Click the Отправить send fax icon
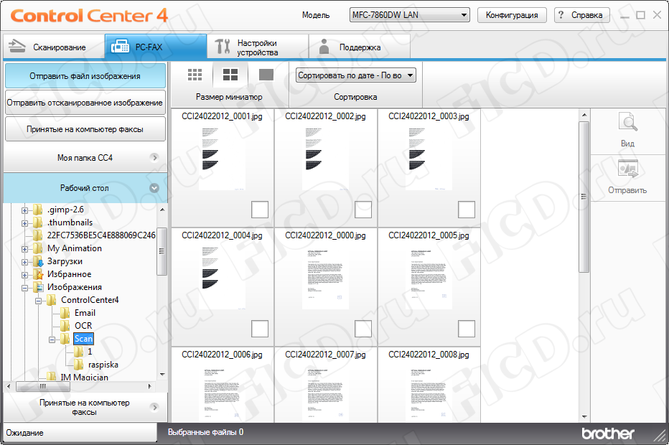Screen dimensions: 669x445 point(627,169)
